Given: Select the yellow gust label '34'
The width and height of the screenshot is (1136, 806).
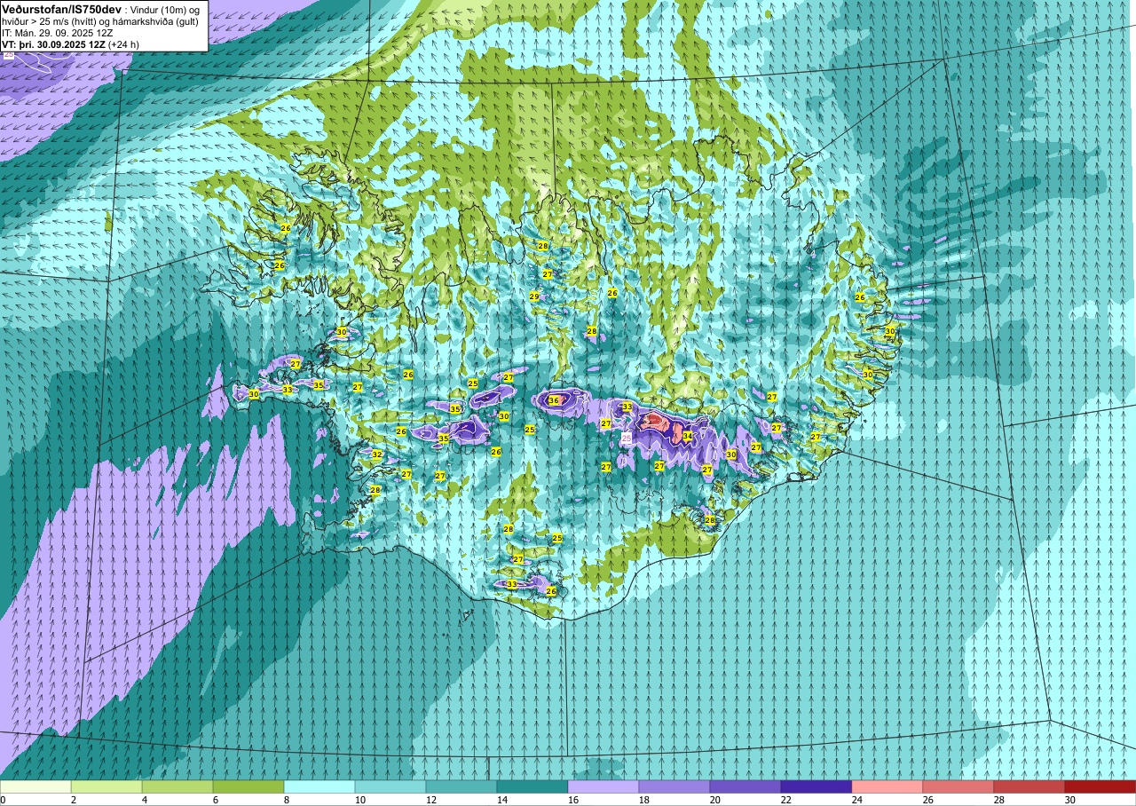Looking at the screenshot, I should tap(687, 436).
